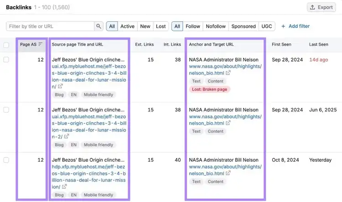
Task: Check the row last seen Yesterday
Action: (x=6, y=160)
